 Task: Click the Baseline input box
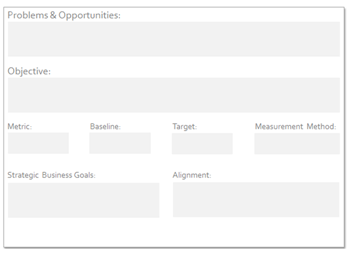[x=120, y=143]
